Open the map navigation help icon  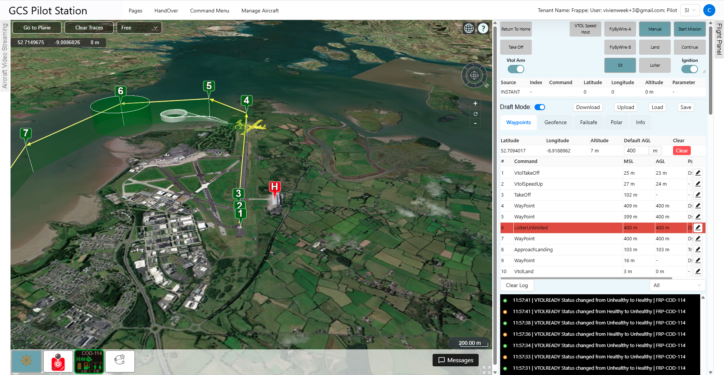pyautogui.click(x=483, y=28)
